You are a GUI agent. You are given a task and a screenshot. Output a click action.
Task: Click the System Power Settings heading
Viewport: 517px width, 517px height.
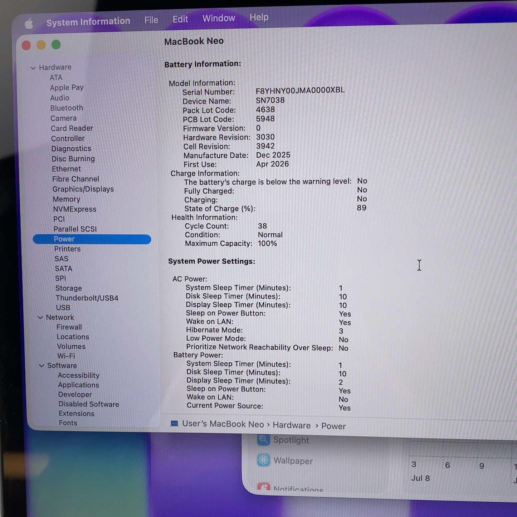tap(211, 261)
